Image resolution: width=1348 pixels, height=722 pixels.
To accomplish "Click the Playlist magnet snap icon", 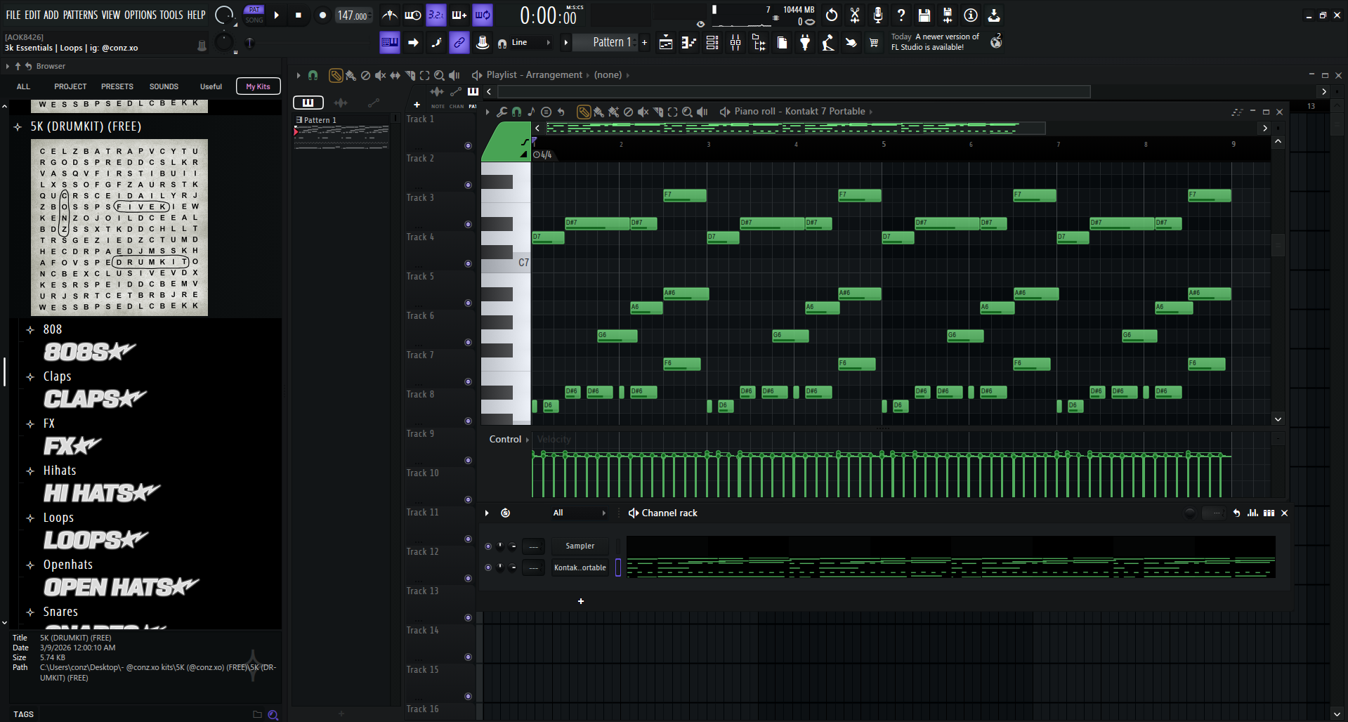I will [x=313, y=75].
